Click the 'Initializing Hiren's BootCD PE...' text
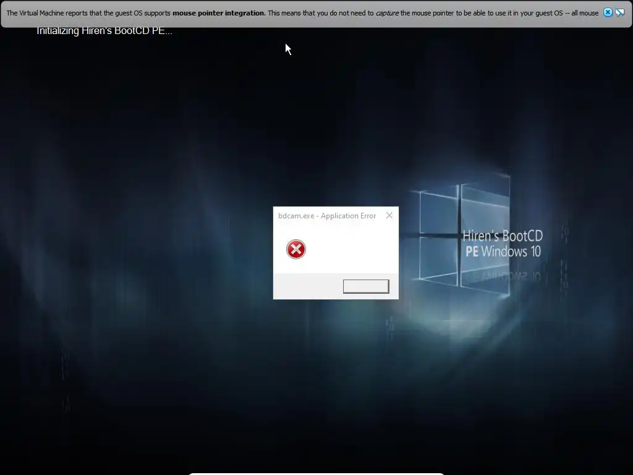 click(104, 31)
